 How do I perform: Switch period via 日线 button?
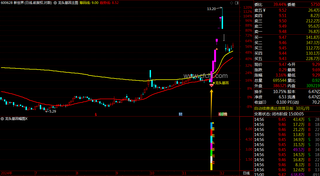tap(246, 173)
